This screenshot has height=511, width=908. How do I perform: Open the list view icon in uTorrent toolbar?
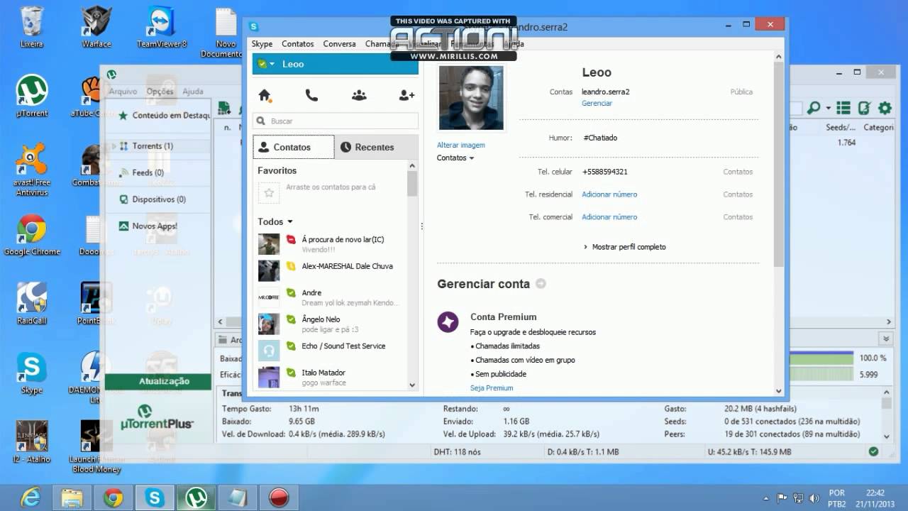(843, 108)
